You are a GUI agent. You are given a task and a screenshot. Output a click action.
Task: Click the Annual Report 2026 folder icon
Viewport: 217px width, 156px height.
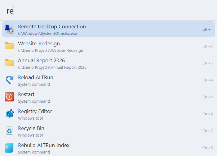[x=9, y=63]
